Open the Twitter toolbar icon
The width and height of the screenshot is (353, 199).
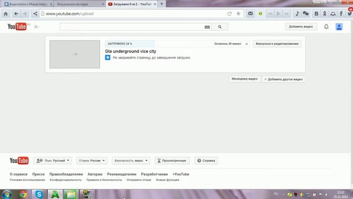[x=350, y=14]
